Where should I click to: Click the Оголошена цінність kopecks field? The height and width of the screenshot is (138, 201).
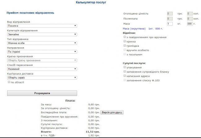190,14
